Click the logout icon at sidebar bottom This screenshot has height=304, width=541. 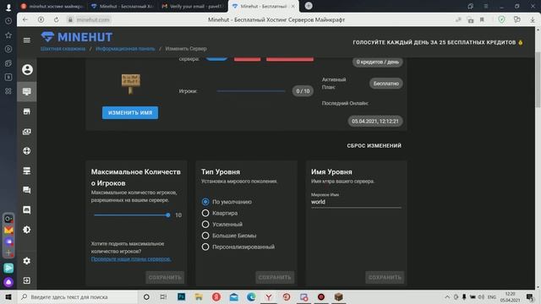pos(26,280)
